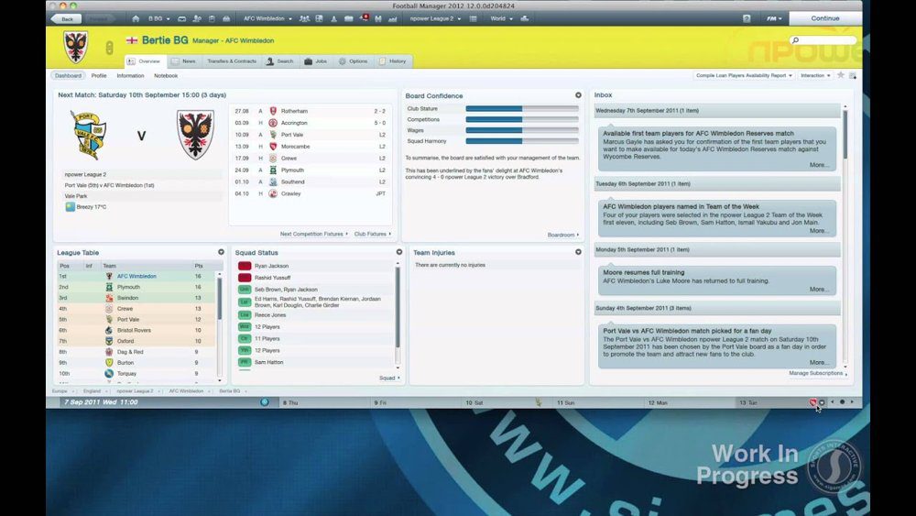Open the finances chart icon in toolbar

[393, 18]
